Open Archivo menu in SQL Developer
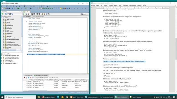Screen dimensions: 177x99 [x=3, y=6]
